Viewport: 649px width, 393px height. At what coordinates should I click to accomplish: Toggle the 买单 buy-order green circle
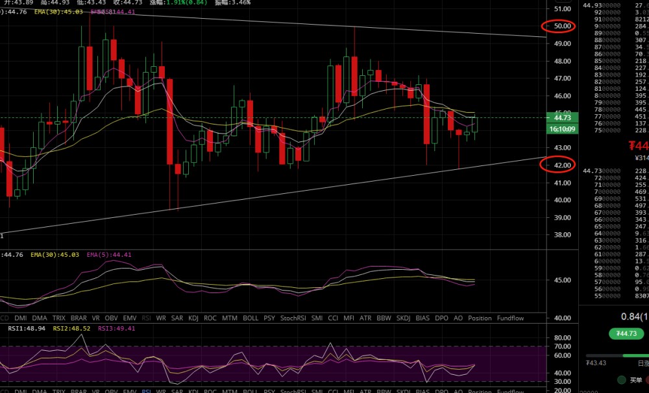click(622, 379)
